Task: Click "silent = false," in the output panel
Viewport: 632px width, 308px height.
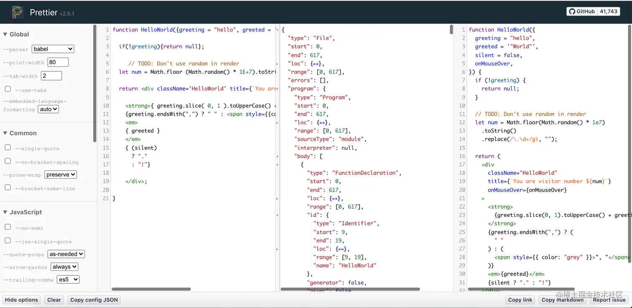Action: (499, 55)
